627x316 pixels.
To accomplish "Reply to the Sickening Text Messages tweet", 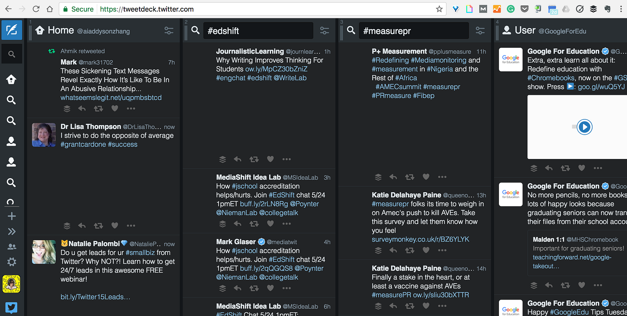I will click(x=82, y=108).
